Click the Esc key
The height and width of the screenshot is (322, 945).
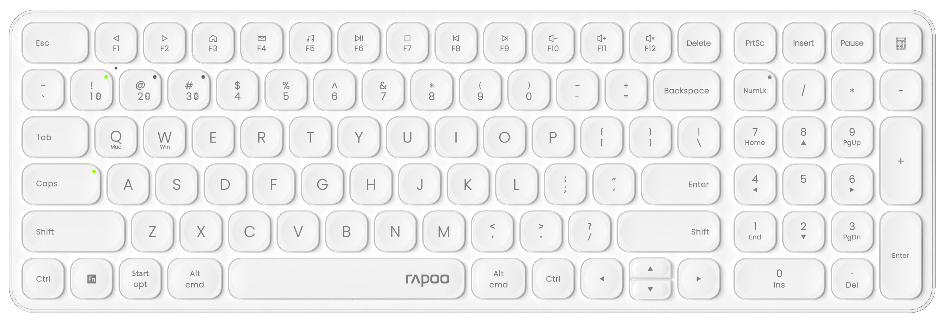point(55,43)
